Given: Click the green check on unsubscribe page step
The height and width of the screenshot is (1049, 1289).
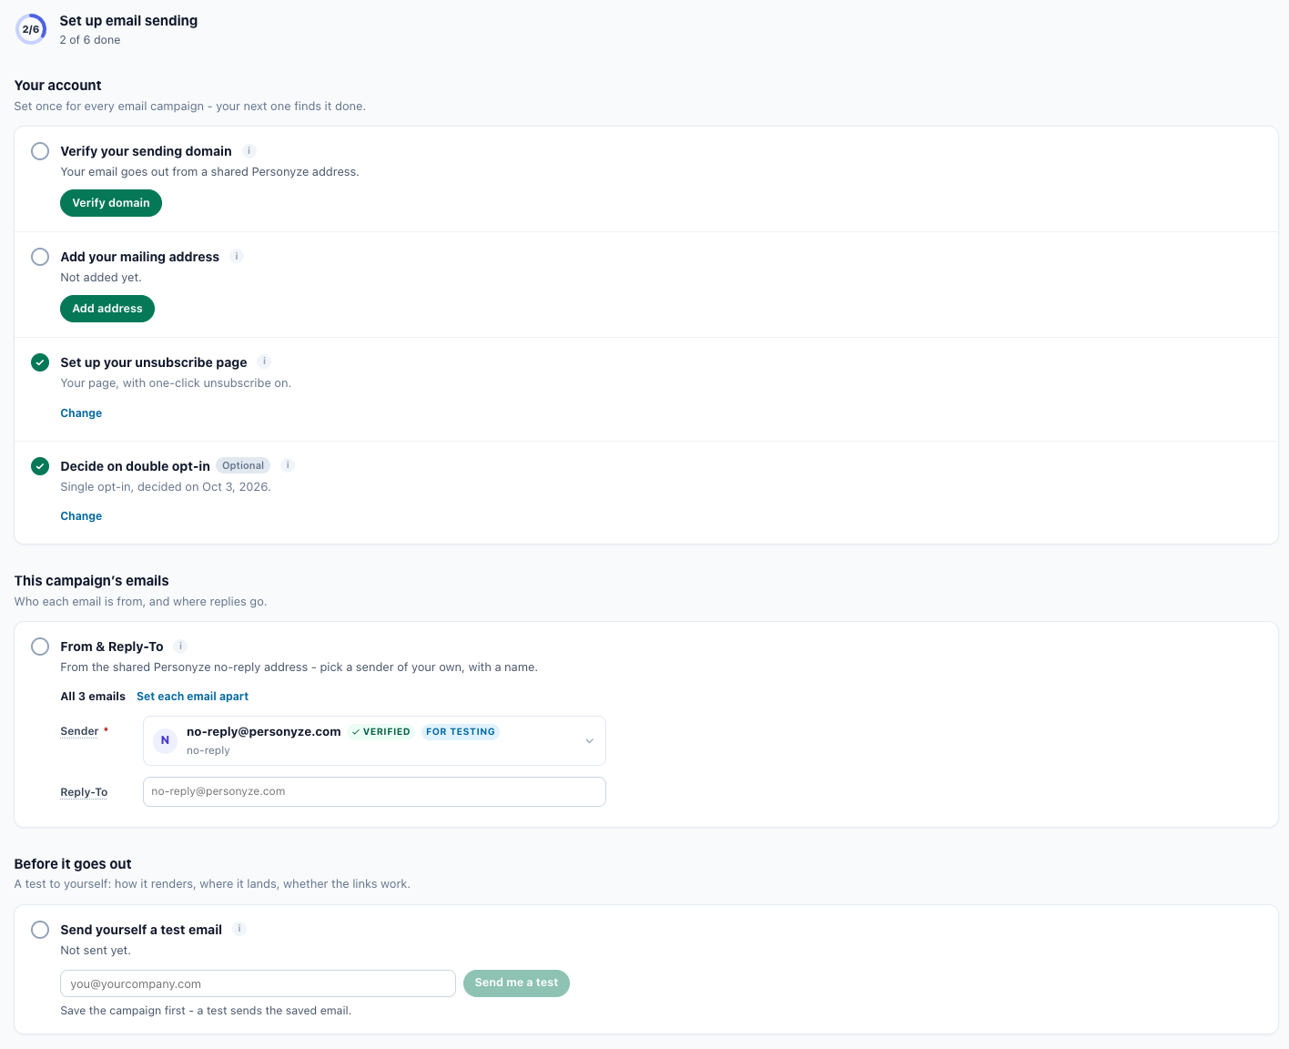Looking at the screenshot, I should (40, 362).
